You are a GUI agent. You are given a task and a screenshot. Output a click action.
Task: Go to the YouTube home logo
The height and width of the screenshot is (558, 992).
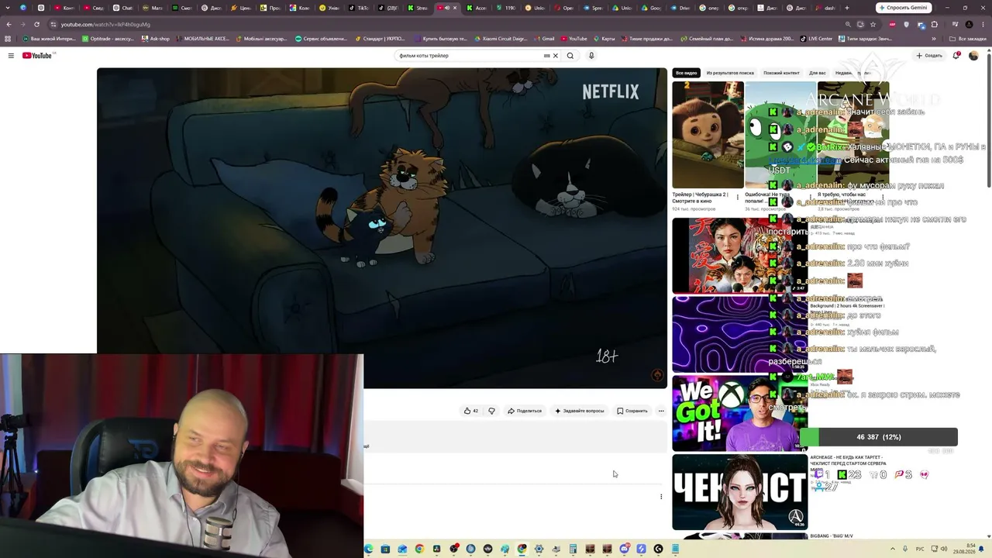click(37, 56)
